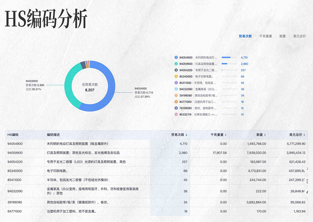
Task: Select legend entry 灯具及照明装置…
Action: [206, 64]
